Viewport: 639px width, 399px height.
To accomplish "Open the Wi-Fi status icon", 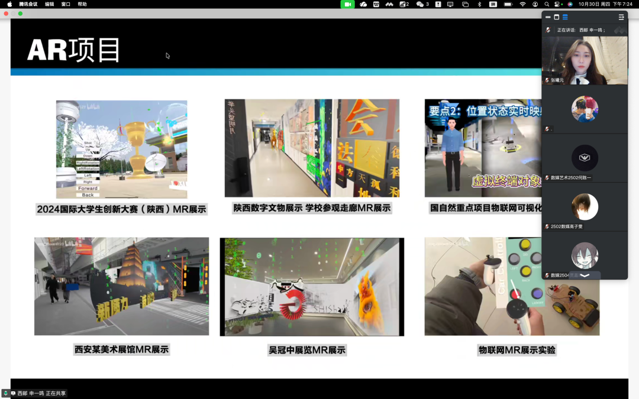I will tap(522, 4).
